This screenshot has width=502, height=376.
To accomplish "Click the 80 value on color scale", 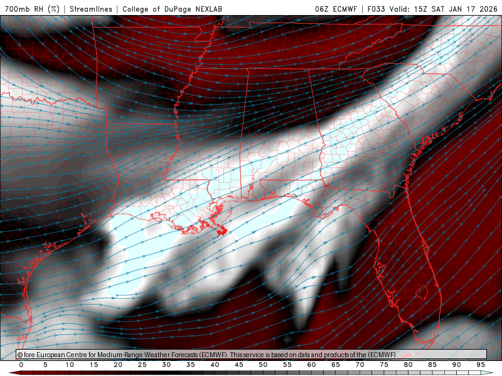I will click(x=409, y=365).
